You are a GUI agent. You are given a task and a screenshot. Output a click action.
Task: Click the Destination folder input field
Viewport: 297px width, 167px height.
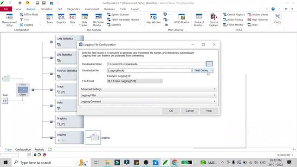point(156,64)
